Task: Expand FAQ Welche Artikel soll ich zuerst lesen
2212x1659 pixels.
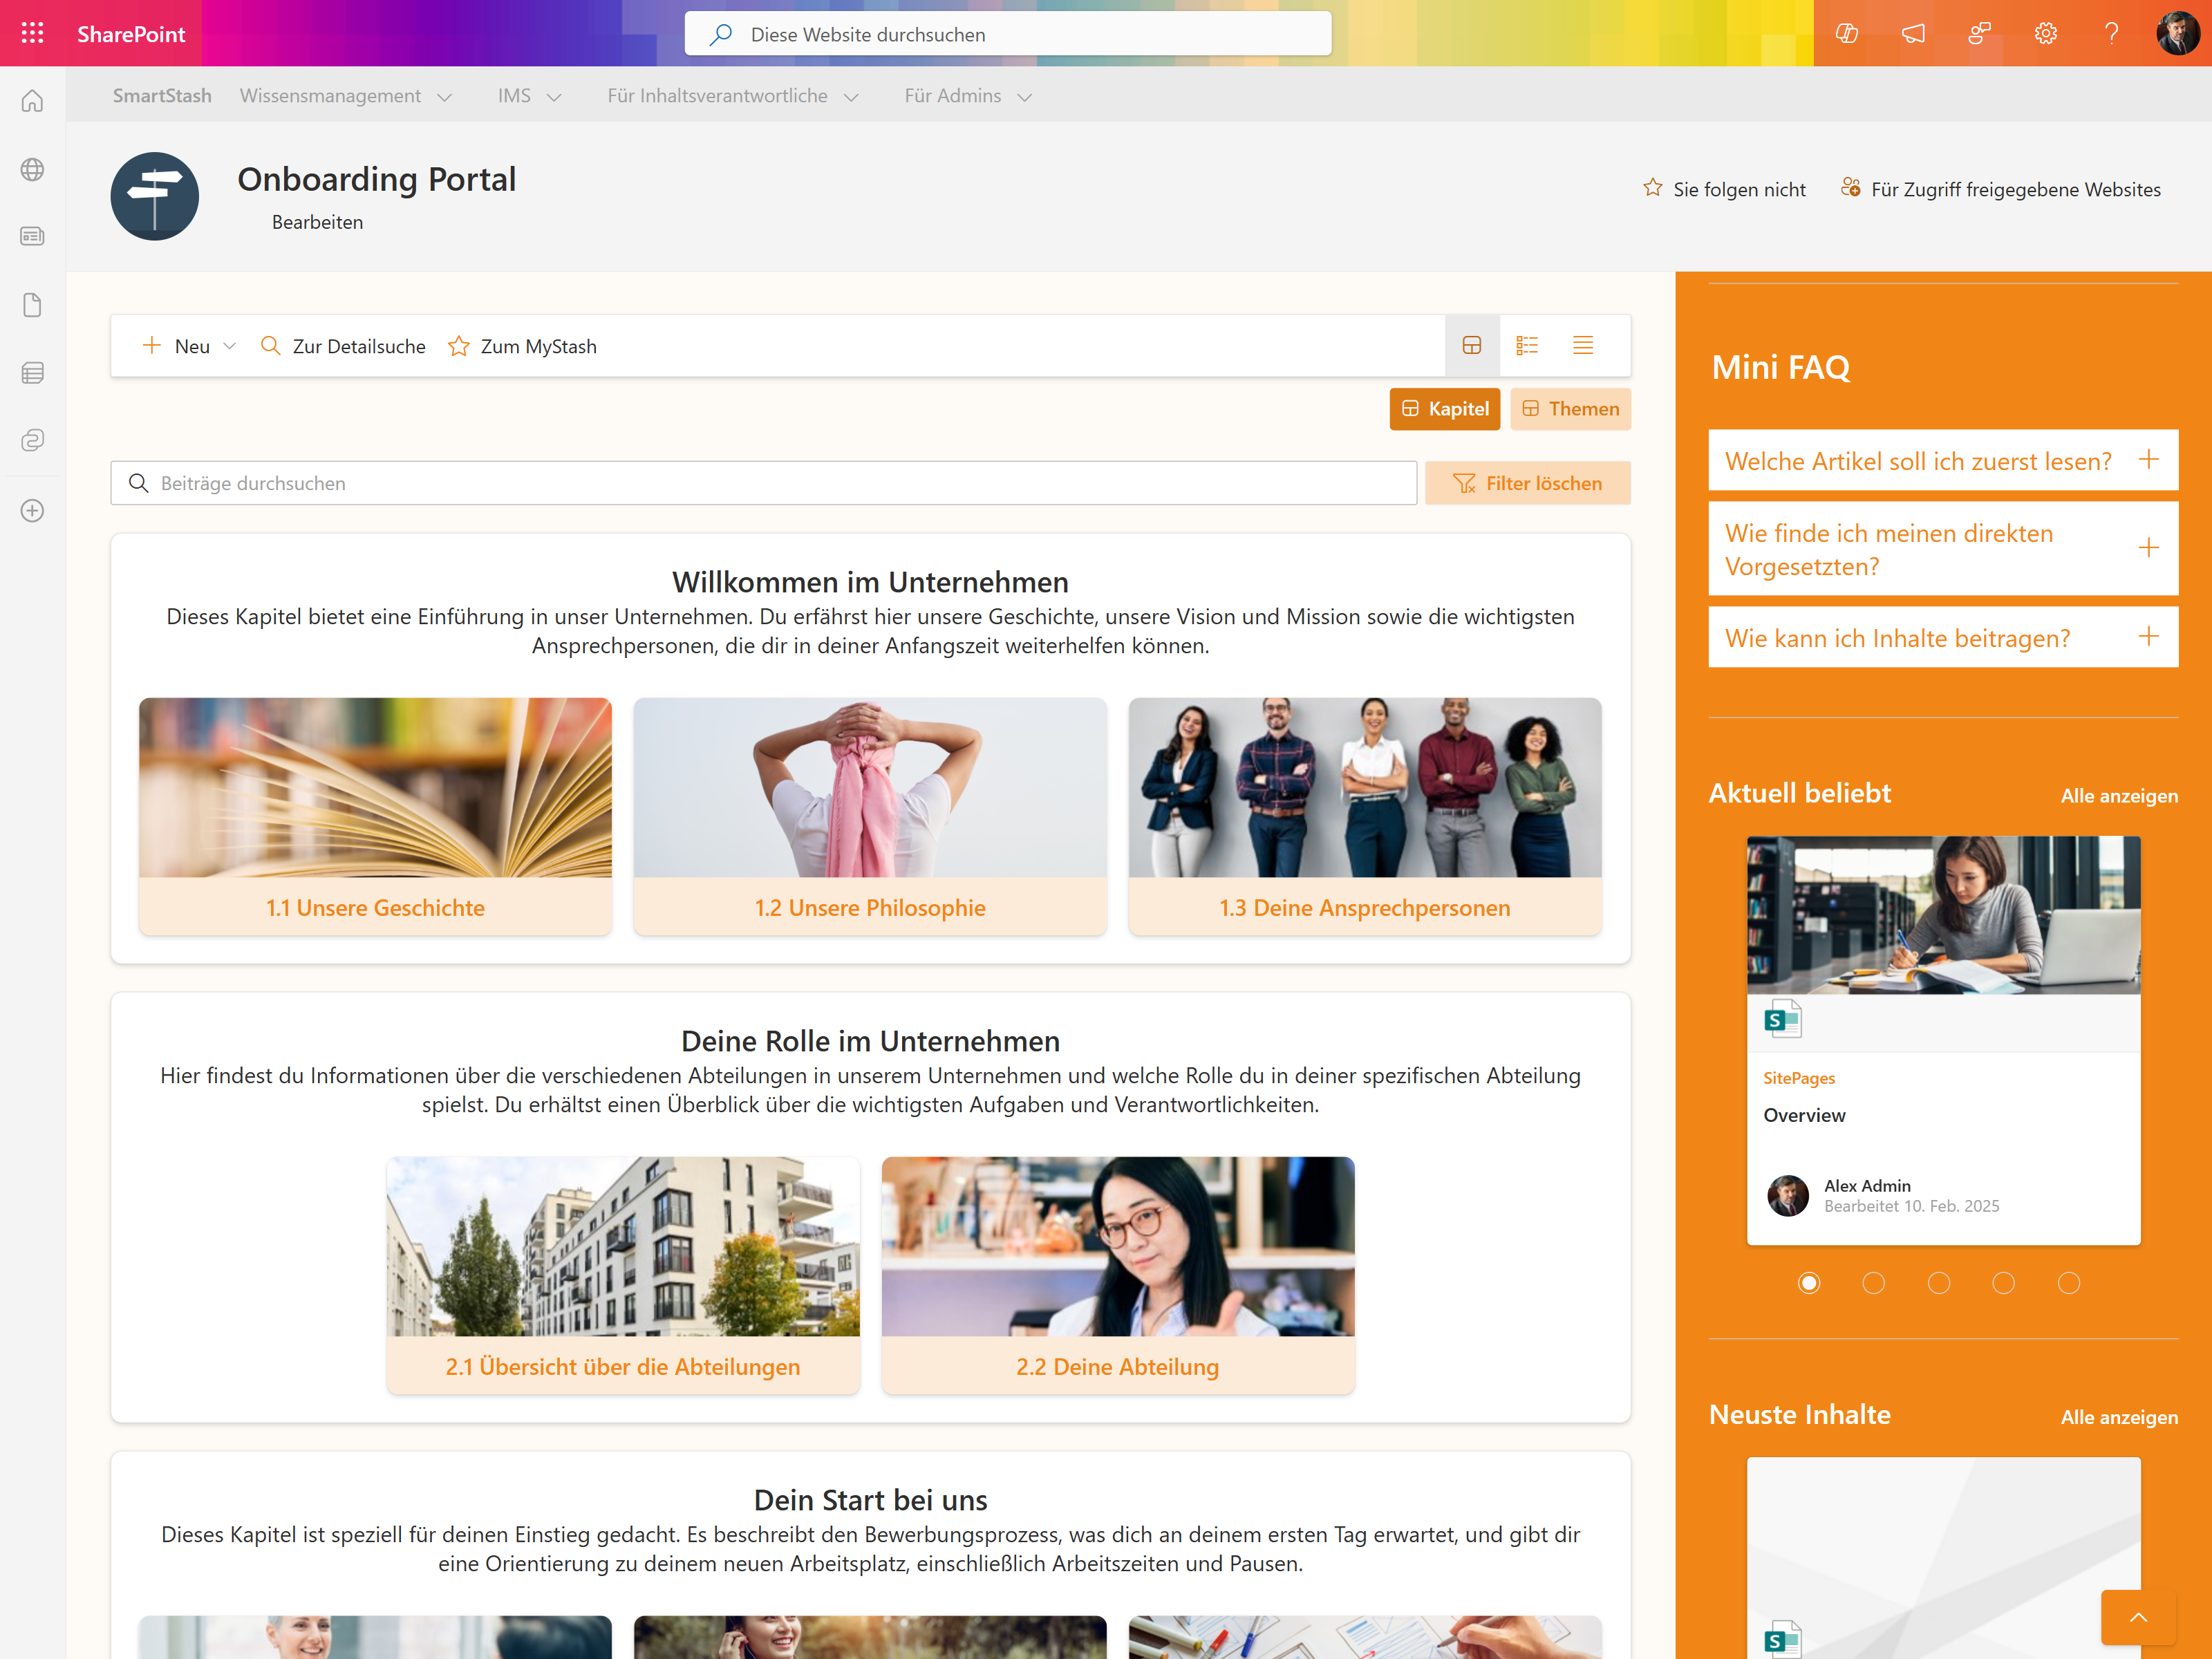Action: [x=1942, y=460]
